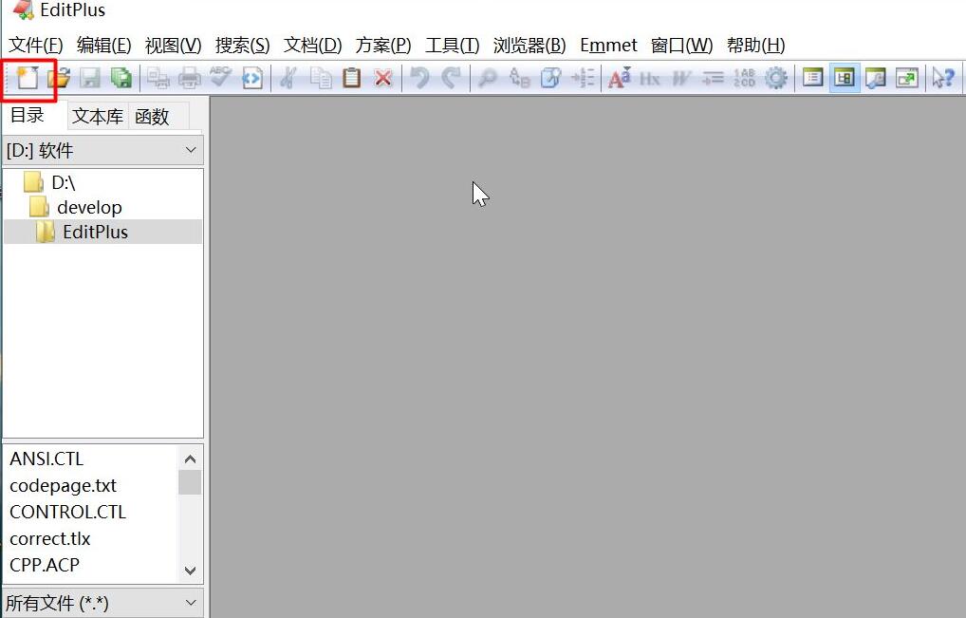Select correct.tlx in the file list

coord(50,538)
